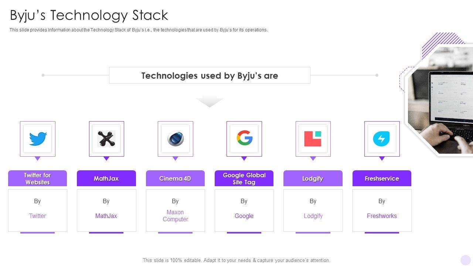Click the Twitter bird logo icon

pos(38,139)
